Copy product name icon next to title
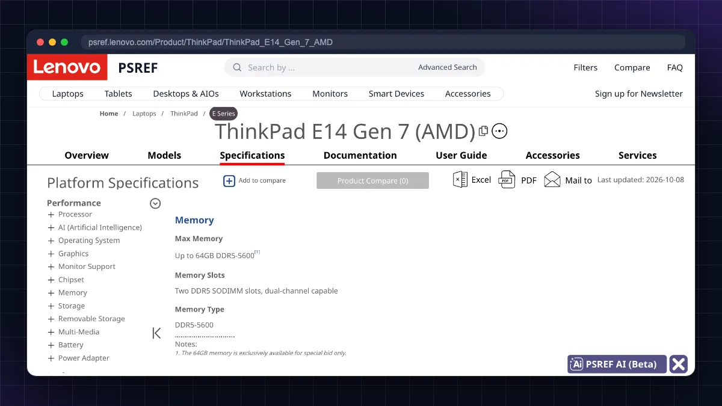 point(483,131)
